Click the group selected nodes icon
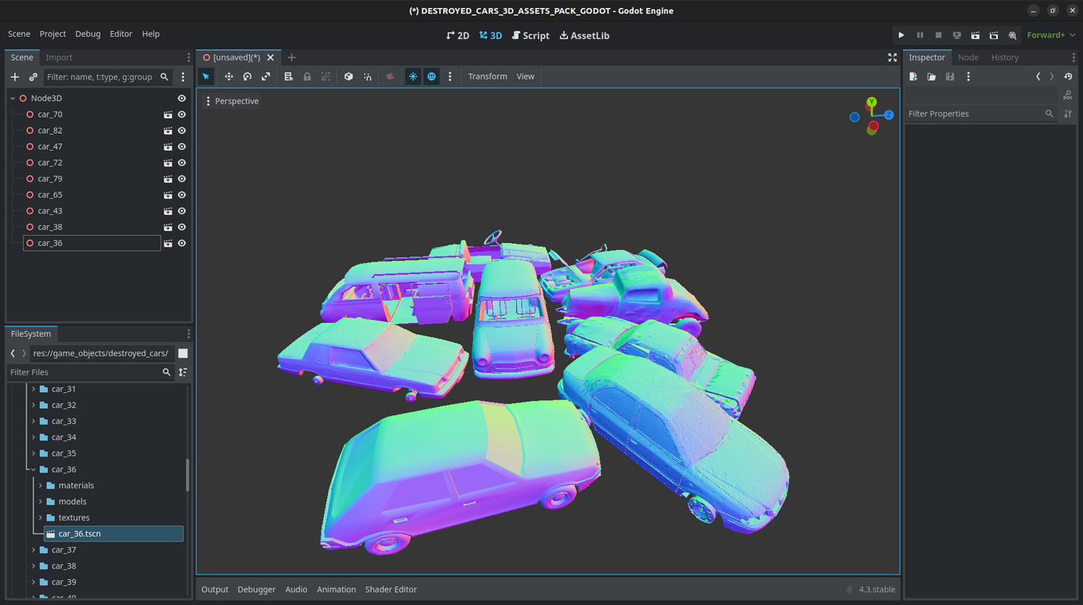Viewport: 1083px width, 605px height. [x=326, y=76]
